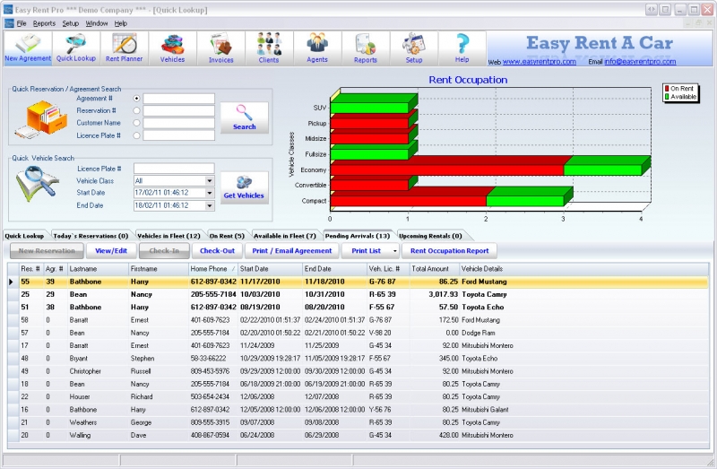Expand the Print List dropdown arrow
Screen dimensions: 717x469
(395, 251)
